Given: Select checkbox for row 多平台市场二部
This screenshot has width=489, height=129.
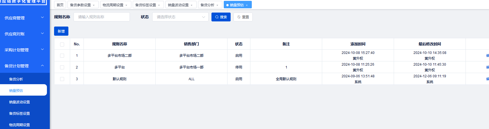Looking at the screenshot, I should click(62, 56).
